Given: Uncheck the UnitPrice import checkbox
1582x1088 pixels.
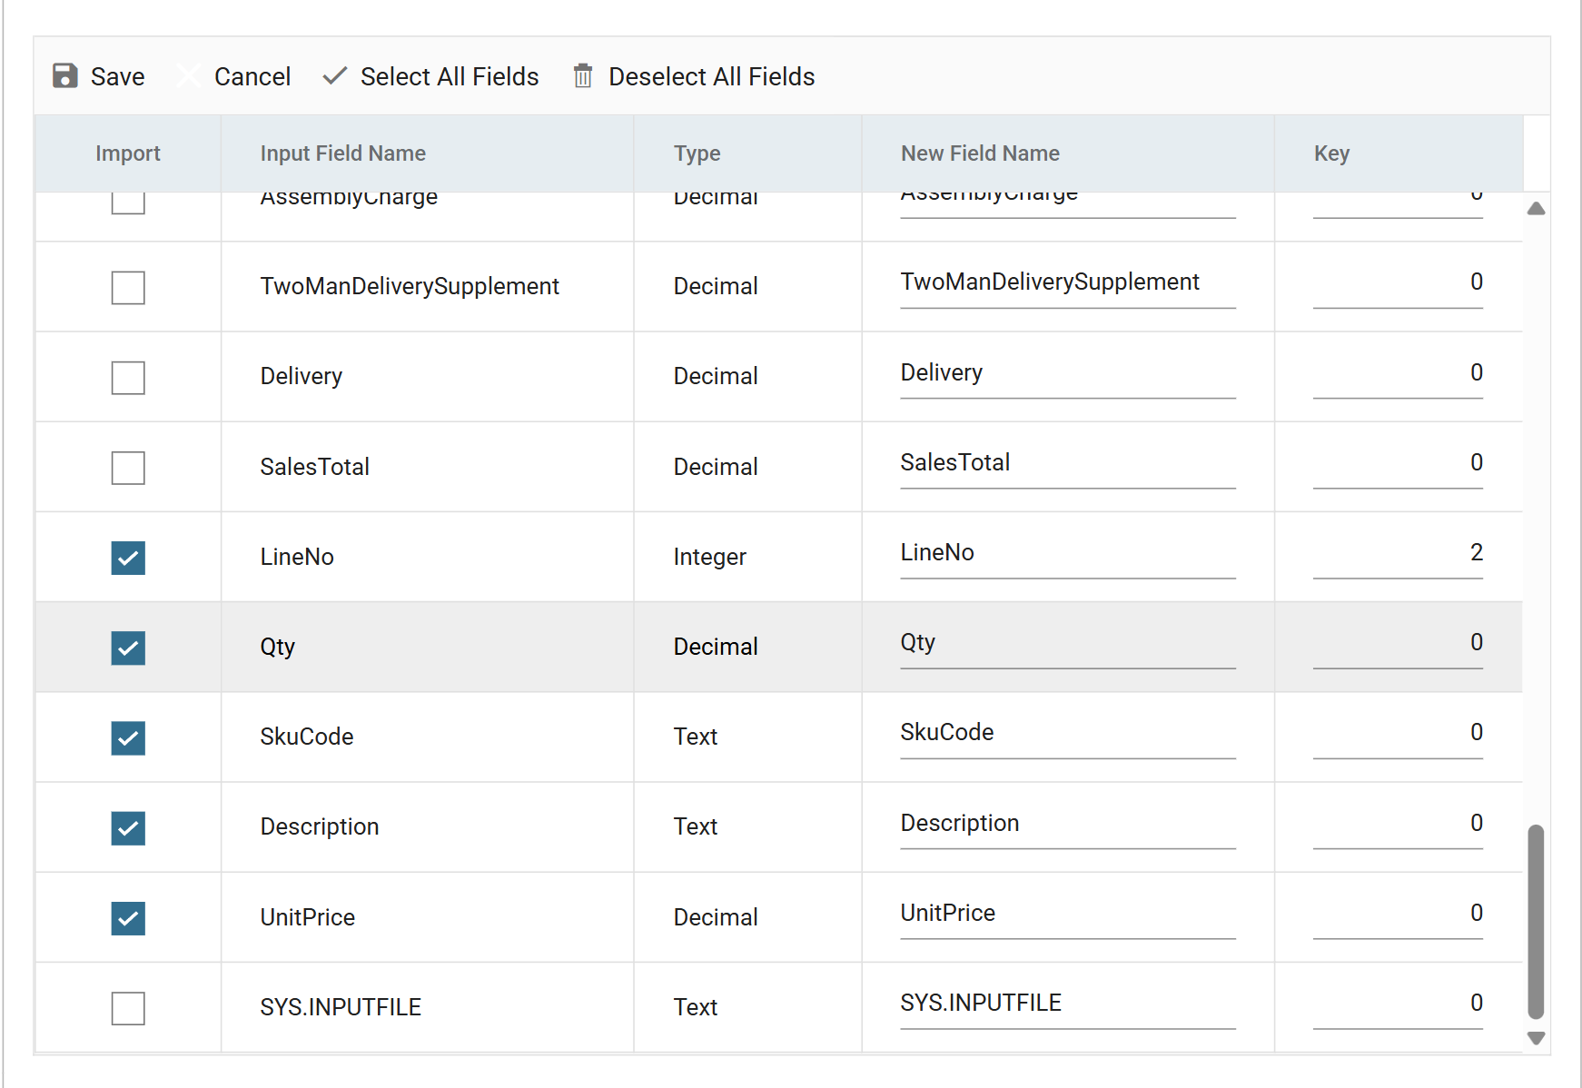Looking at the screenshot, I should tap(128, 918).
